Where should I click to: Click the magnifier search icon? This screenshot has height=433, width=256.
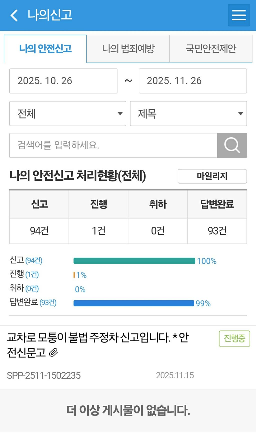(232, 145)
